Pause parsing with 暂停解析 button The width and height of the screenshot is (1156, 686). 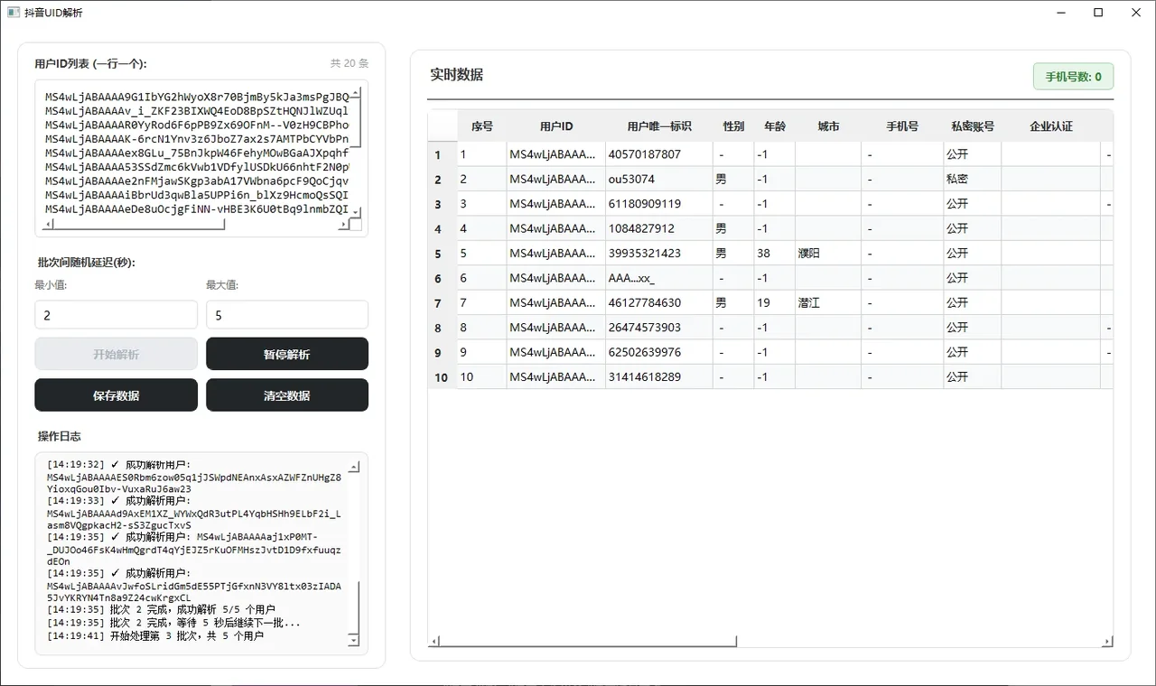pos(287,354)
